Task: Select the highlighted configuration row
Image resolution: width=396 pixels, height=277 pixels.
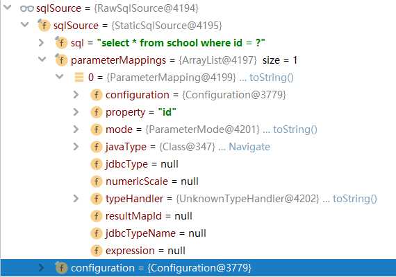Action: tap(198, 268)
